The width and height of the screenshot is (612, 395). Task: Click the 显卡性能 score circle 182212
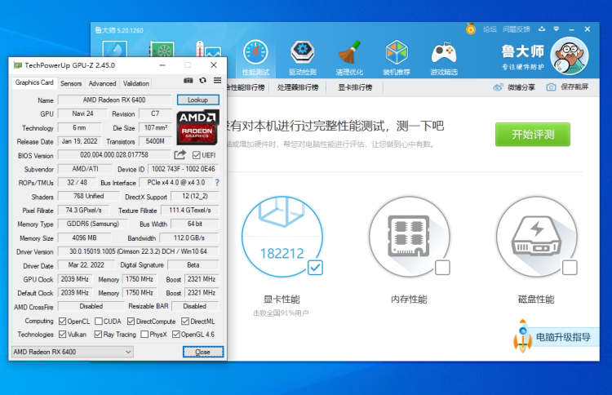282,237
